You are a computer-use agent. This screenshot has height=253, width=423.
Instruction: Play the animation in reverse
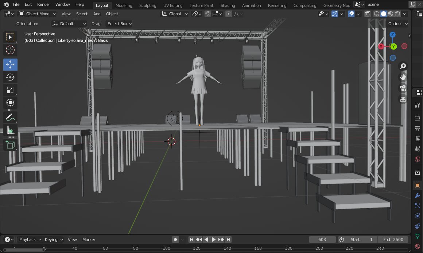pos(206,240)
